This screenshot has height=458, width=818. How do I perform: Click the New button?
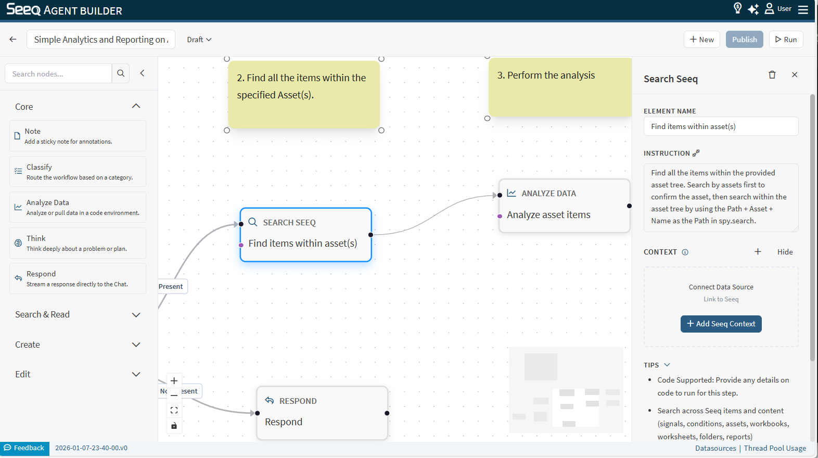[702, 40]
